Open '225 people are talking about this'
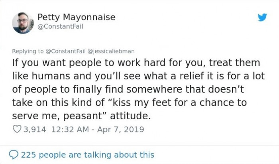 (x=87, y=154)
